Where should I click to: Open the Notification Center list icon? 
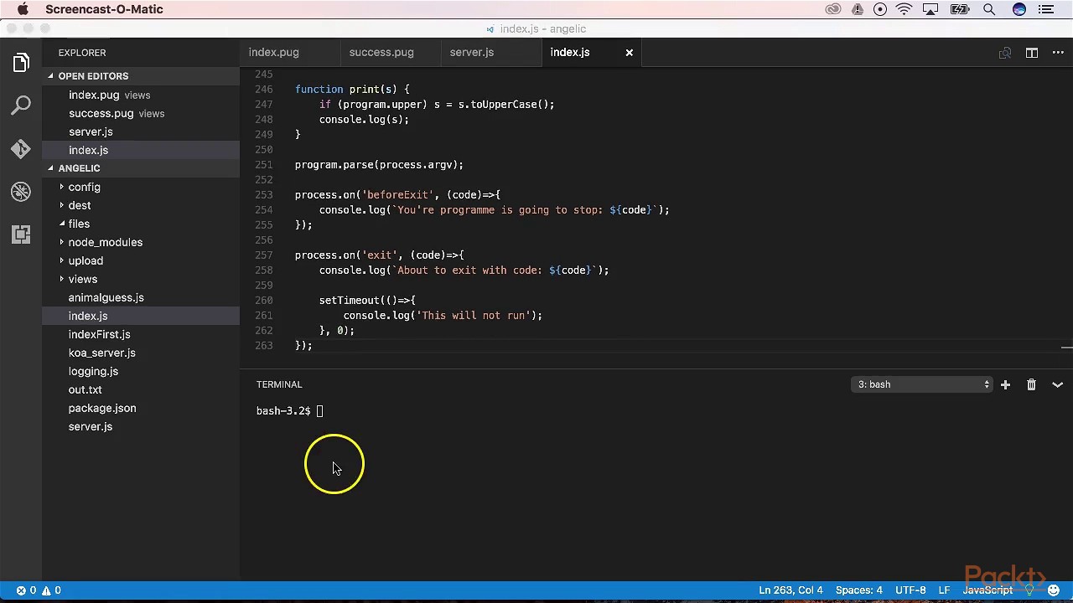[1045, 9]
